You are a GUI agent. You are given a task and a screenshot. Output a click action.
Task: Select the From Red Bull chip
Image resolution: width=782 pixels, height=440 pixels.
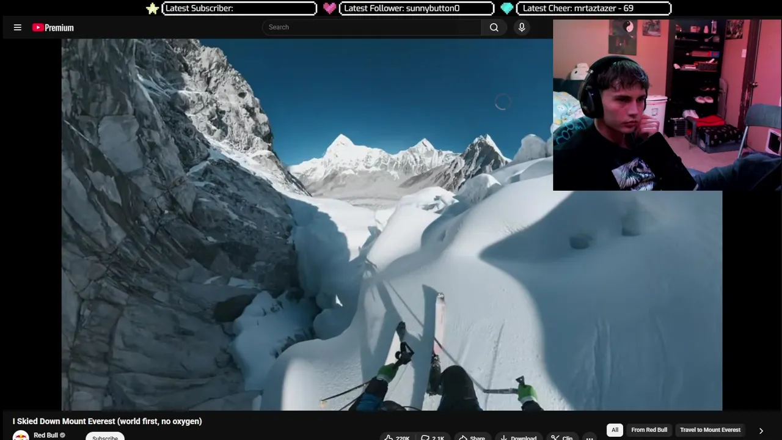649,430
